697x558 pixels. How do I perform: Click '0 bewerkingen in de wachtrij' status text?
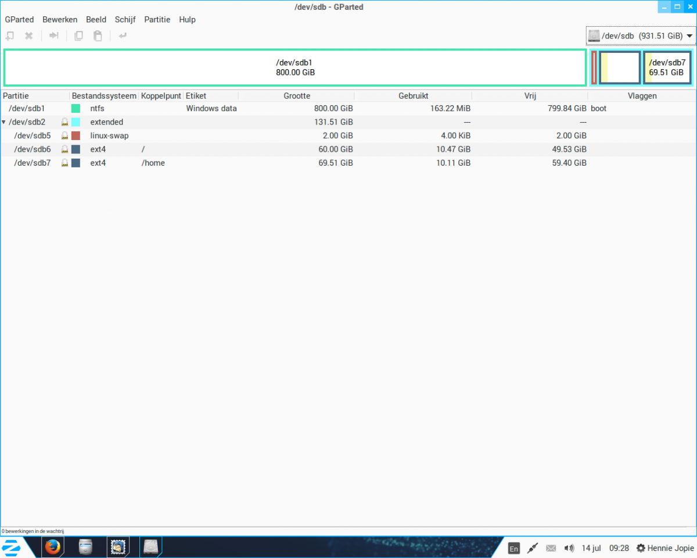tap(33, 531)
